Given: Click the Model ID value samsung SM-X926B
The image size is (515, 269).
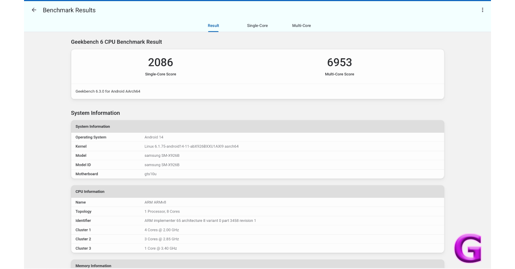Looking at the screenshot, I should pyautogui.click(x=162, y=165).
